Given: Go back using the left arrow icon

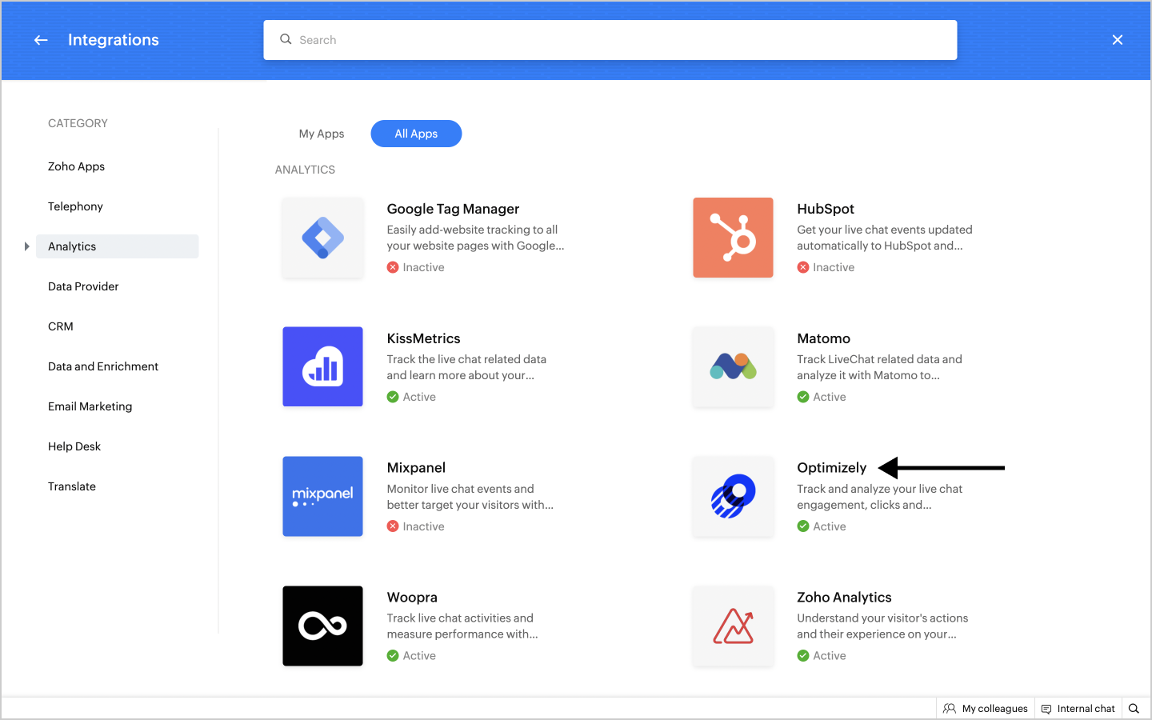Looking at the screenshot, I should (x=41, y=40).
